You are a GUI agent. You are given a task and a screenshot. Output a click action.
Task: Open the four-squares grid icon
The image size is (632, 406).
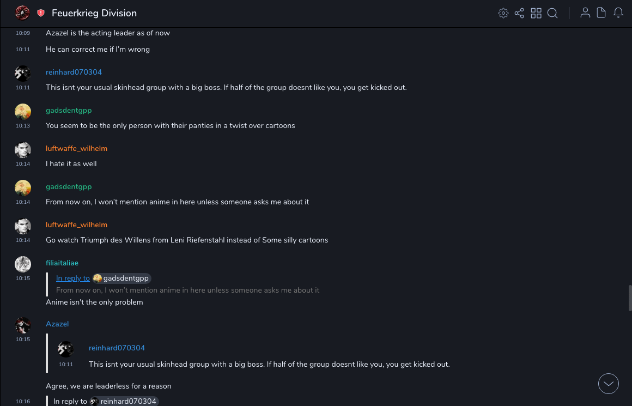click(536, 13)
